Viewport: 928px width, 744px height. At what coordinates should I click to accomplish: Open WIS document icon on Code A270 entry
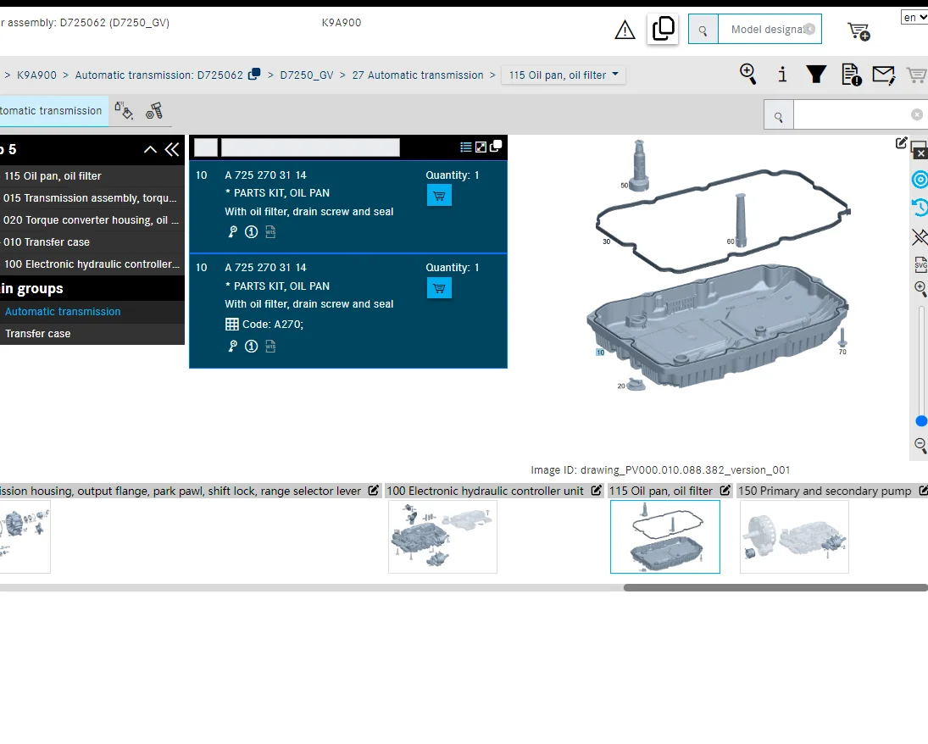[x=270, y=347]
